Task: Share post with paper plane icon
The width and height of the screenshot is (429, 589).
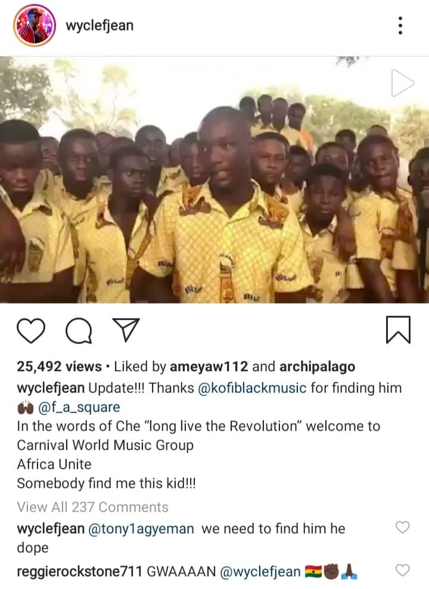Action: coord(126,330)
